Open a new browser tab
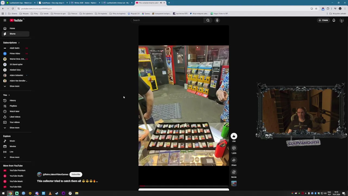The height and width of the screenshot is (196, 348). pyautogui.click(x=169, y=3)
